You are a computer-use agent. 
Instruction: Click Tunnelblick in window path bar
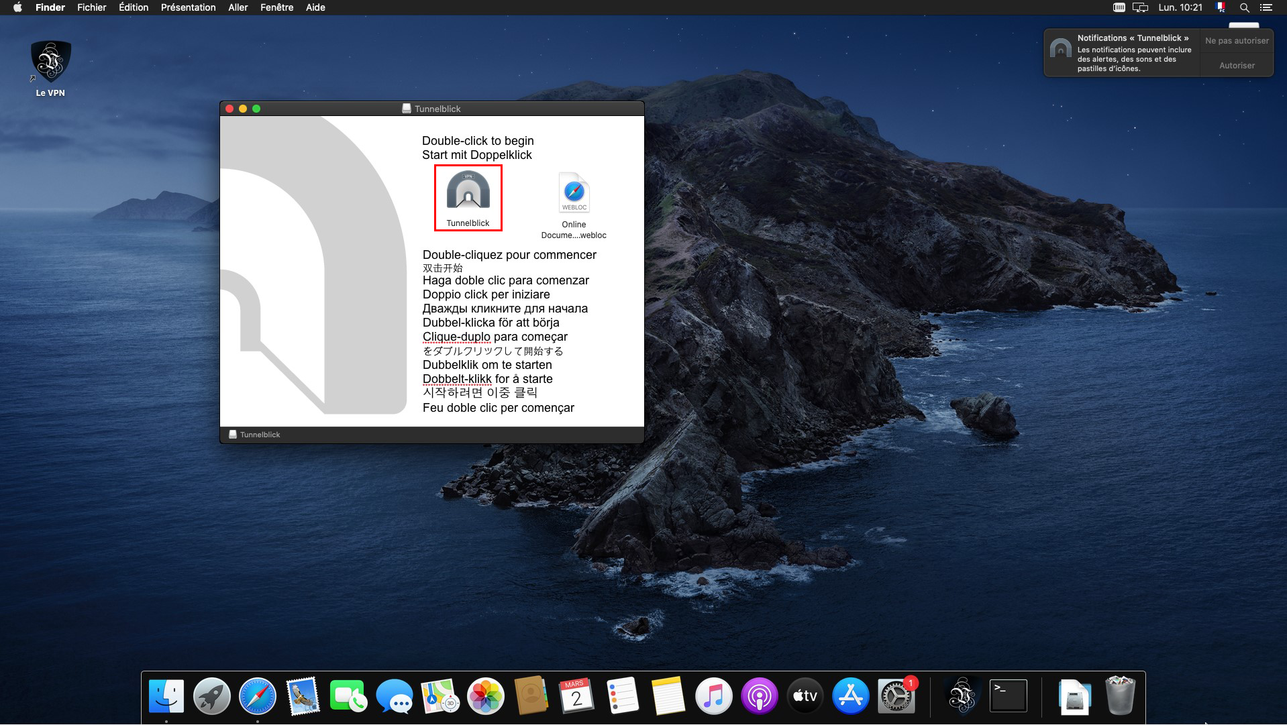point(254,435)
